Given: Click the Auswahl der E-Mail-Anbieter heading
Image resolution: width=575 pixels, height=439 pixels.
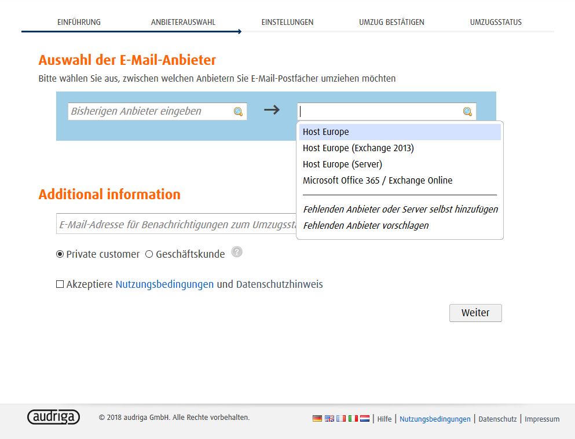Looking at the screenshot, I should [127, 60].
